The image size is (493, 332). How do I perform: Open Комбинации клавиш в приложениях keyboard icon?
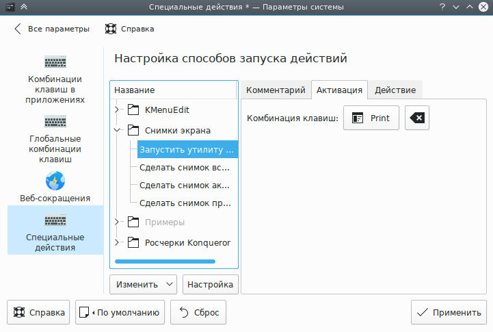[x=55, y=62]
